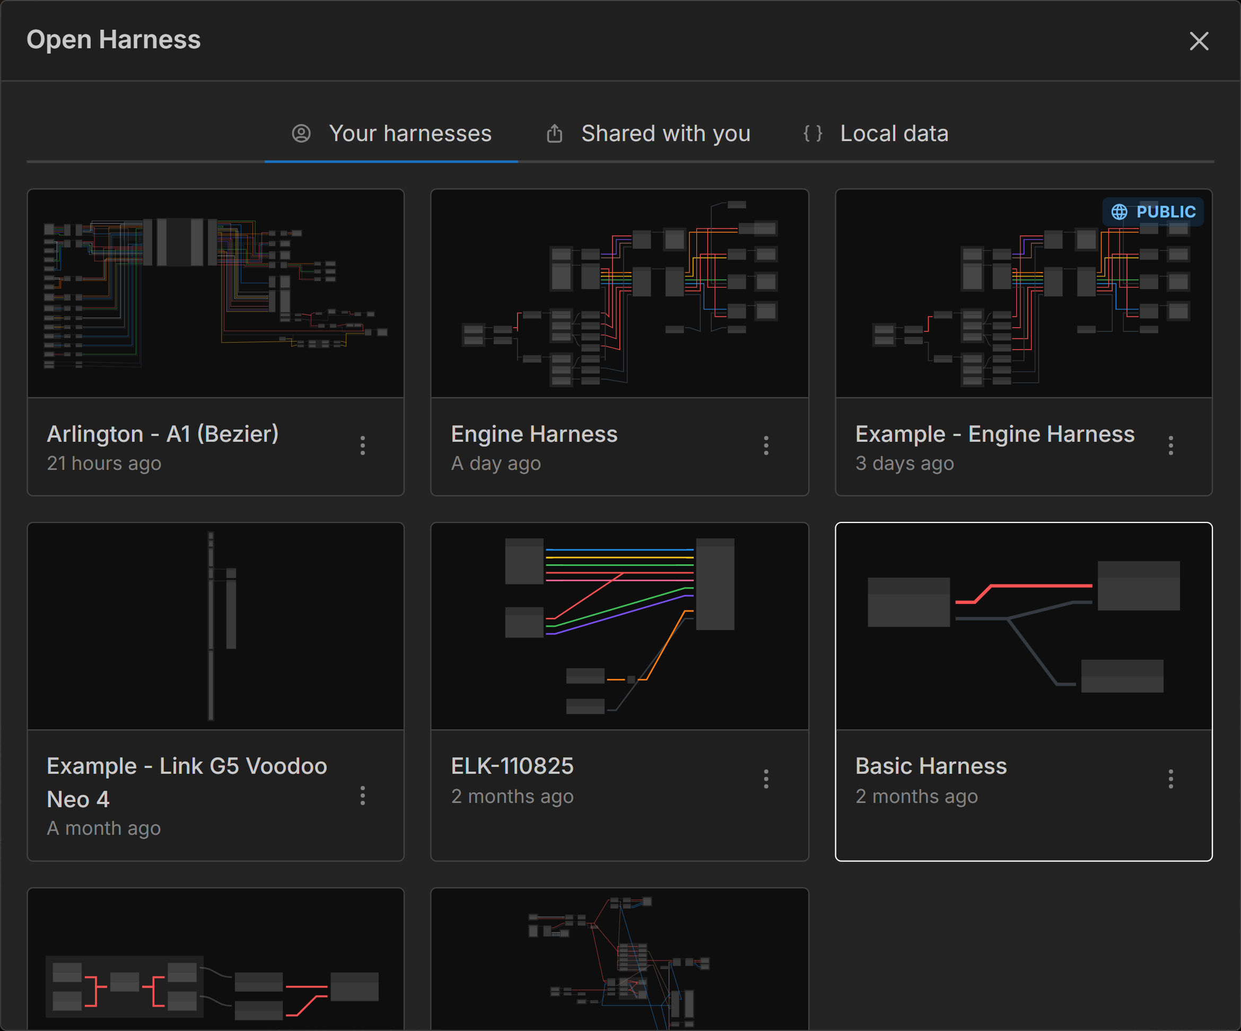The image size is (1241, 1031).
Task: Open the Link G5 Voodoo Neo 4 thumbnail
Action: (x=216, y=626)
